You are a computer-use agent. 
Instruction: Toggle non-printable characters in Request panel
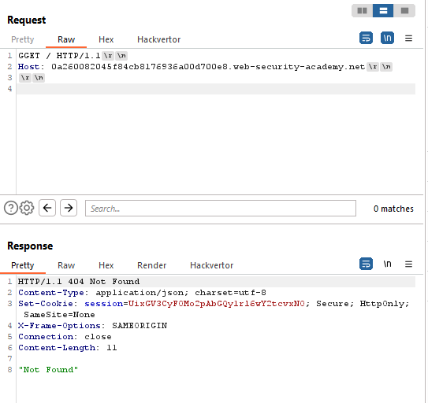tap(387, 38)
